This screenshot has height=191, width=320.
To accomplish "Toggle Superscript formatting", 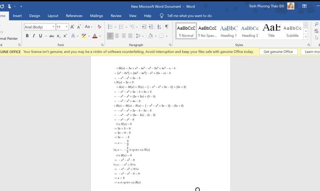I will click(x=65, y=36).
